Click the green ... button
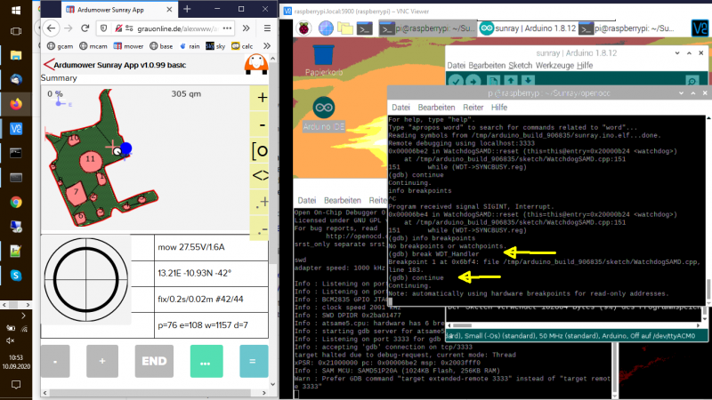 [x=206, y=362]
